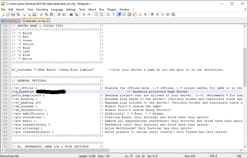The height and width of the screenshot is (158, 248).
Task: Click the Zoom Out toolbar icon
Action: pos(89,14)
